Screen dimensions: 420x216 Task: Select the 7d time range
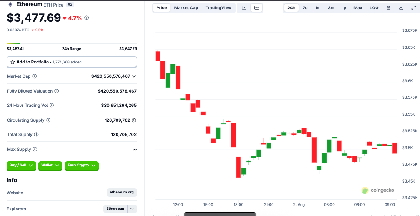(305, 8)
